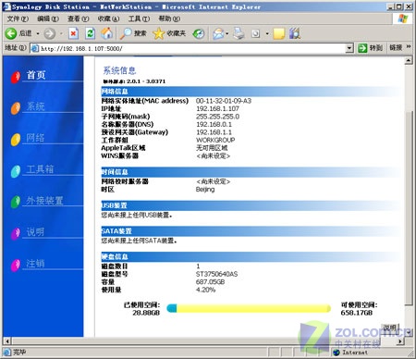The width and height of the screenshot is (416, 359).
Task: Select time zone value Beijing
Action: point(205,190)
